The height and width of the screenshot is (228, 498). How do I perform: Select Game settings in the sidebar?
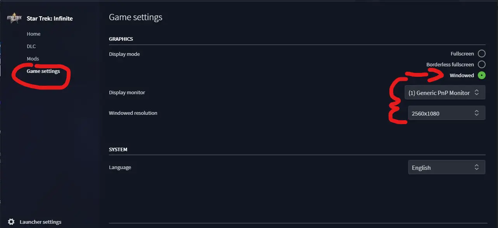click(x=43, y=71)
